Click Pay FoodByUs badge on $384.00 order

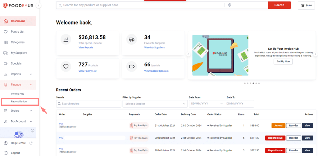(139, 126)
